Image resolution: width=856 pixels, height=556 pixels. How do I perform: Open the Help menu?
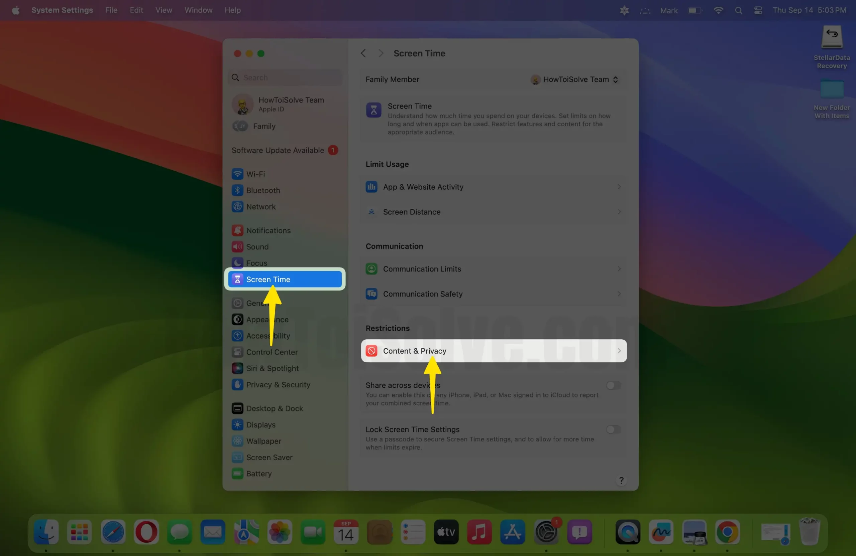coord(232,10)
